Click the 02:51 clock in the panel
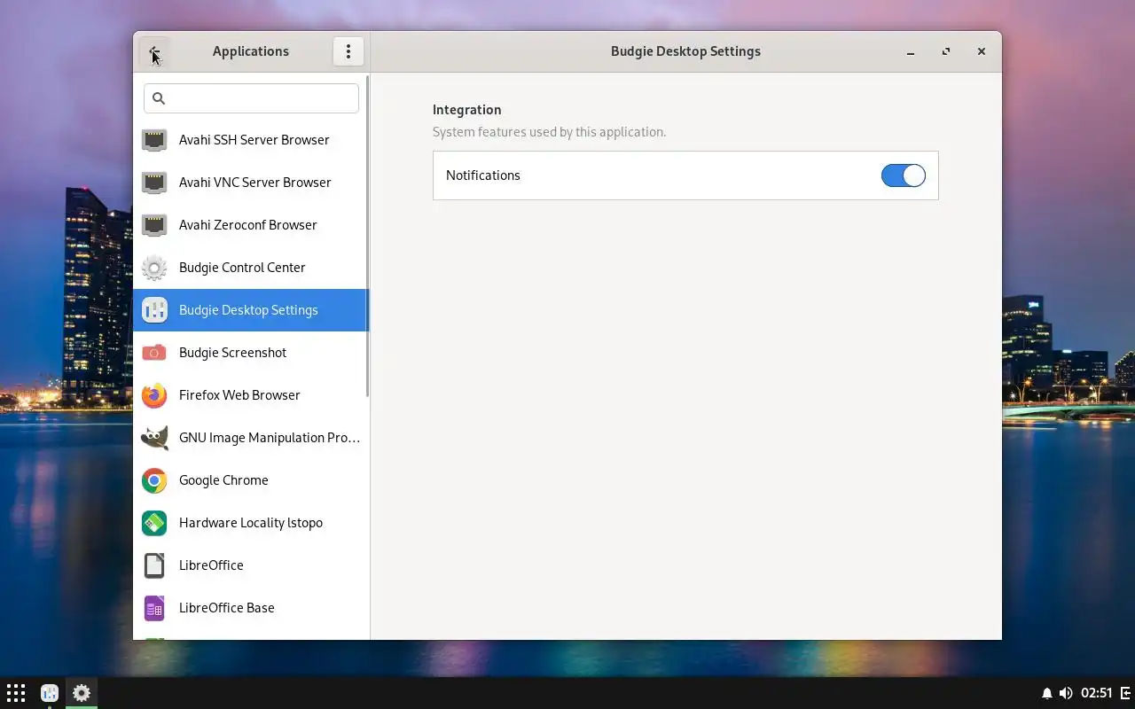This screenshot has height=709, width=1135. [1096, 693]
